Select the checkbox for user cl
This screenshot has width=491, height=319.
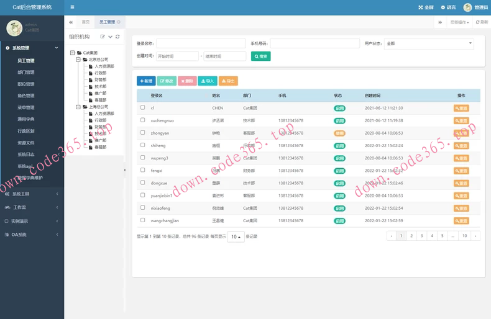(143, 108)
